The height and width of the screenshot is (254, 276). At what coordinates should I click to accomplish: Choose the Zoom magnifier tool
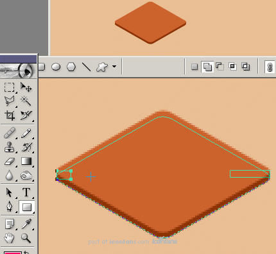(x=26, y=238)
